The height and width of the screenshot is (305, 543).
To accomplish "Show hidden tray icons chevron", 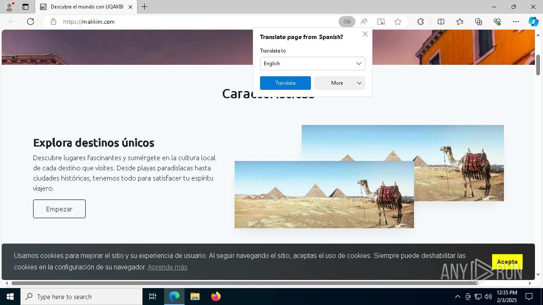I will [x=457, y=297].
